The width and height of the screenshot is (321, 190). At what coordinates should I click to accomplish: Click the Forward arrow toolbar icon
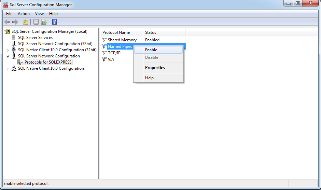15,22
